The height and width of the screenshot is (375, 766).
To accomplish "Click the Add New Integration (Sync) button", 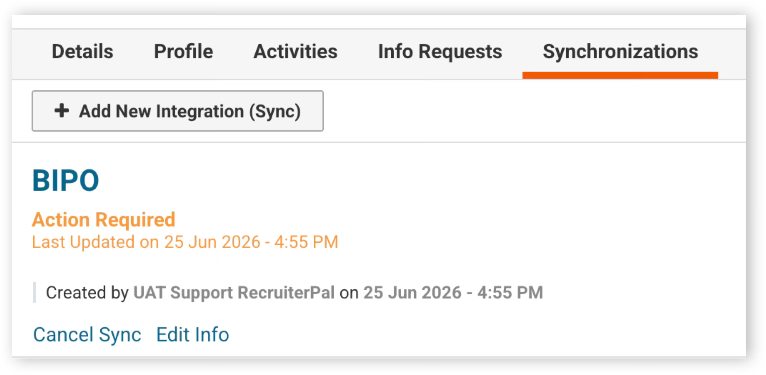I will click(177, 111).
